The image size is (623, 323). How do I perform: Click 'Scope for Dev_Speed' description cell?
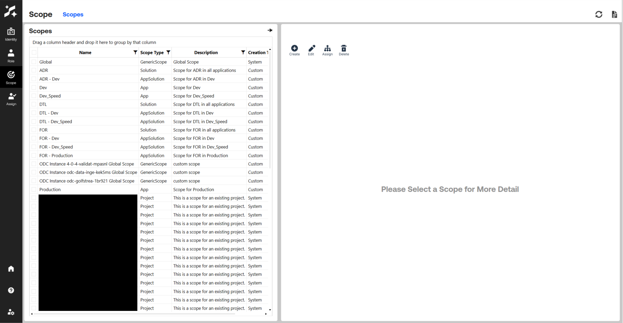click(x=194, y=96)
